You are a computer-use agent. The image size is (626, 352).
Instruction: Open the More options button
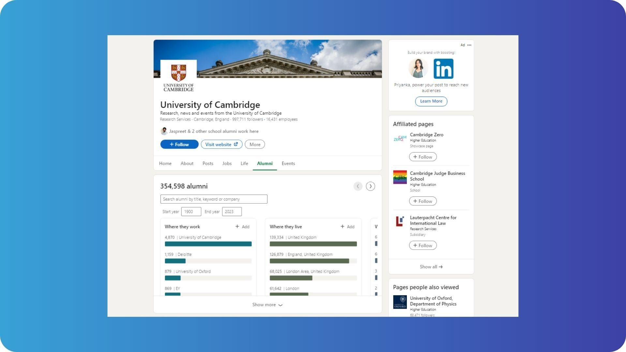tap(255, 144)
